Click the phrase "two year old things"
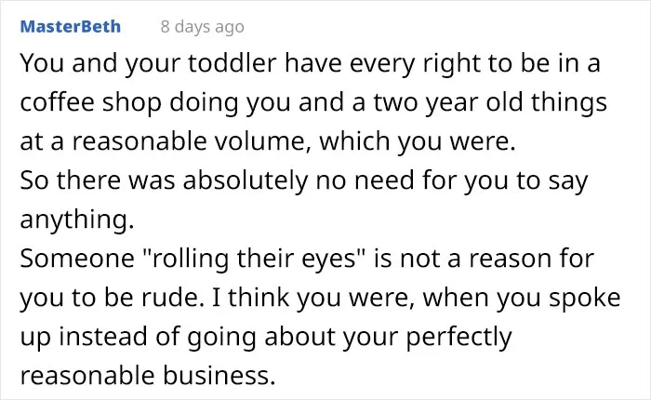This screenshot has height=400, width=651. pyautogui.click(x=490, y=102)
